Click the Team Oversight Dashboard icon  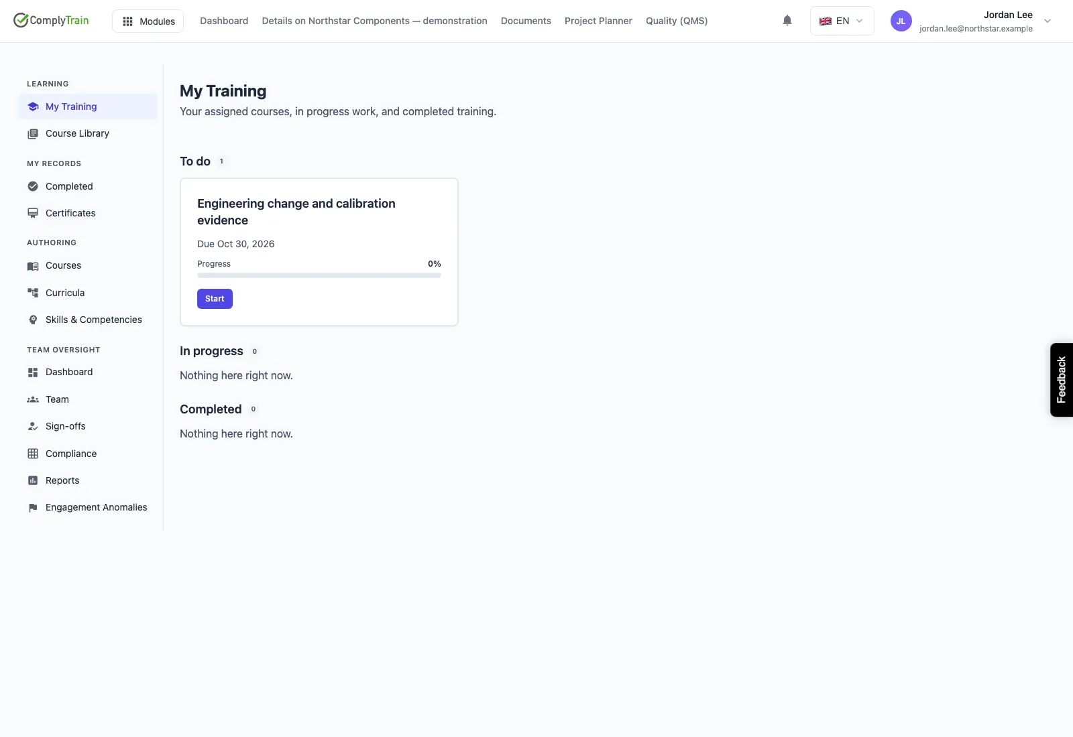pos(33,373)
